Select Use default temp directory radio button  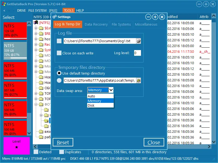coord(59,73)
